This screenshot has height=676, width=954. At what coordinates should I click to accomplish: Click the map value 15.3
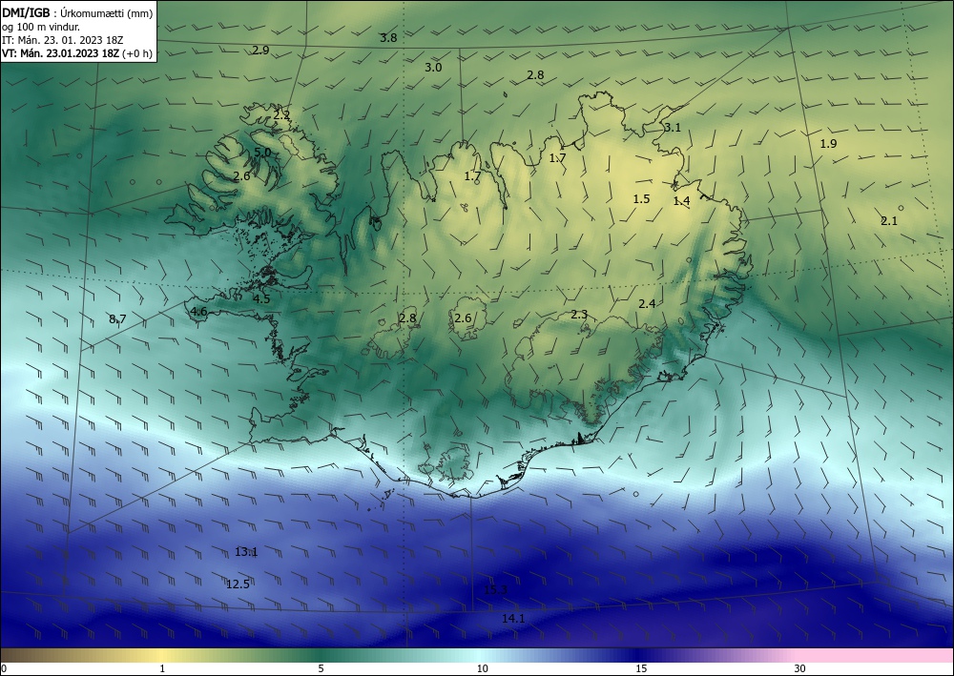[x=495, y=590]
